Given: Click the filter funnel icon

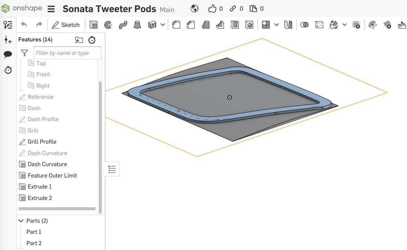Looking at the screenshot, I should coord(24,53).
